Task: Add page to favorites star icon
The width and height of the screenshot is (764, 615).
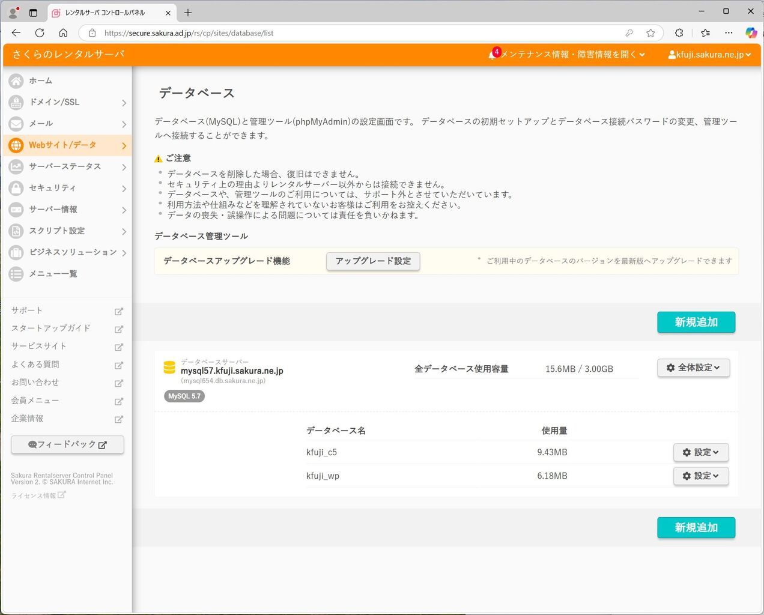Action: [x=650, y=33]
